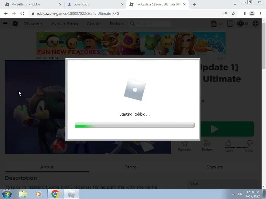Select the Sonic Ultimate RPG browser tab
The height and width of the screenshot is (199, 266).
[x=157, y=4]
